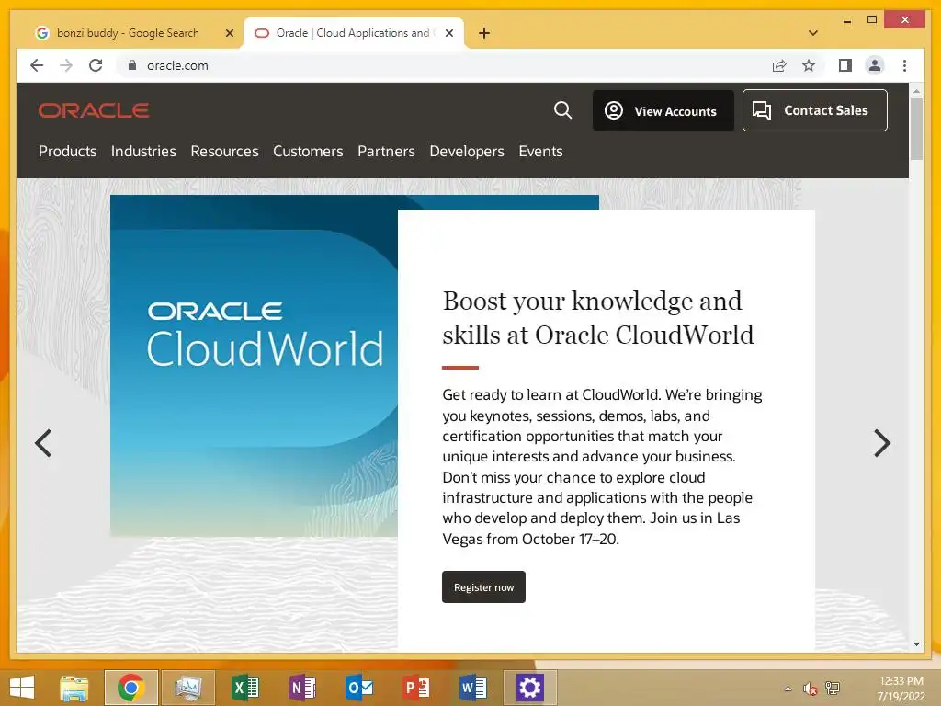Launch OneNote from the taskbar

click(301, 688)
